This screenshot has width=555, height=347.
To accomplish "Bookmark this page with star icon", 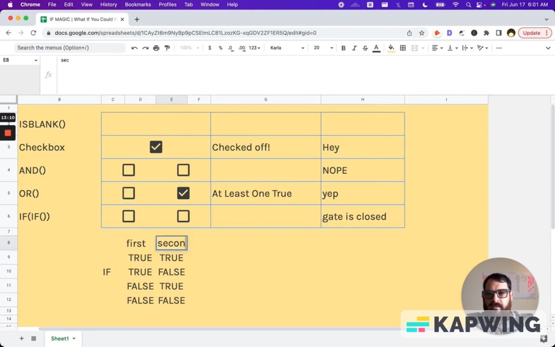I will (421, 33).
